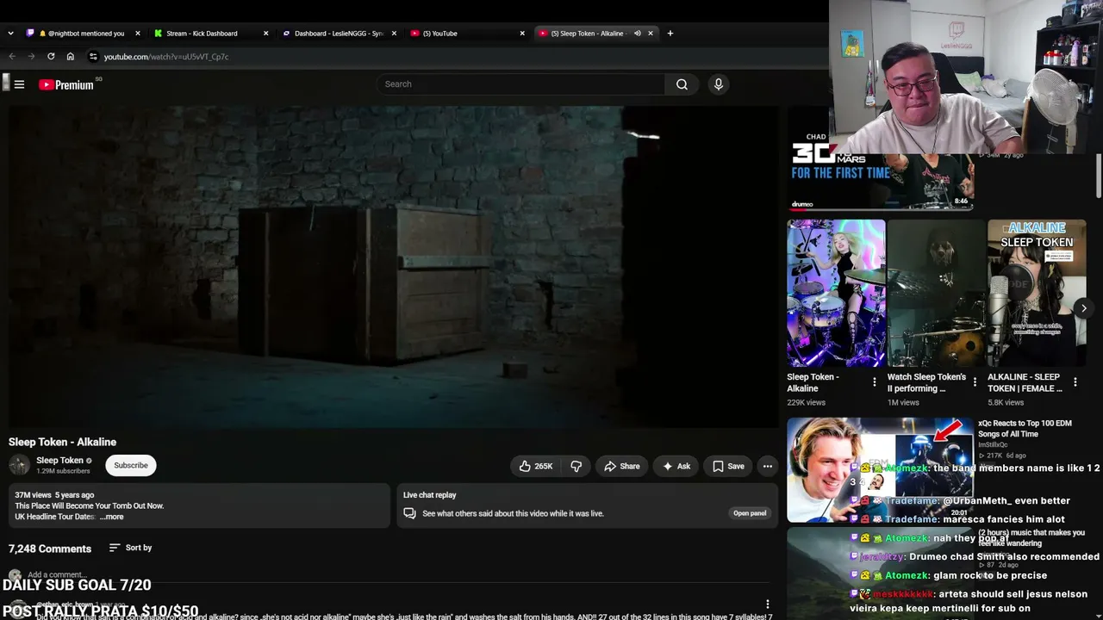The width and height of the screenshot is (1103, 620).
Task: Open the browser tab search dropdown
Action: tap(10, 34)
